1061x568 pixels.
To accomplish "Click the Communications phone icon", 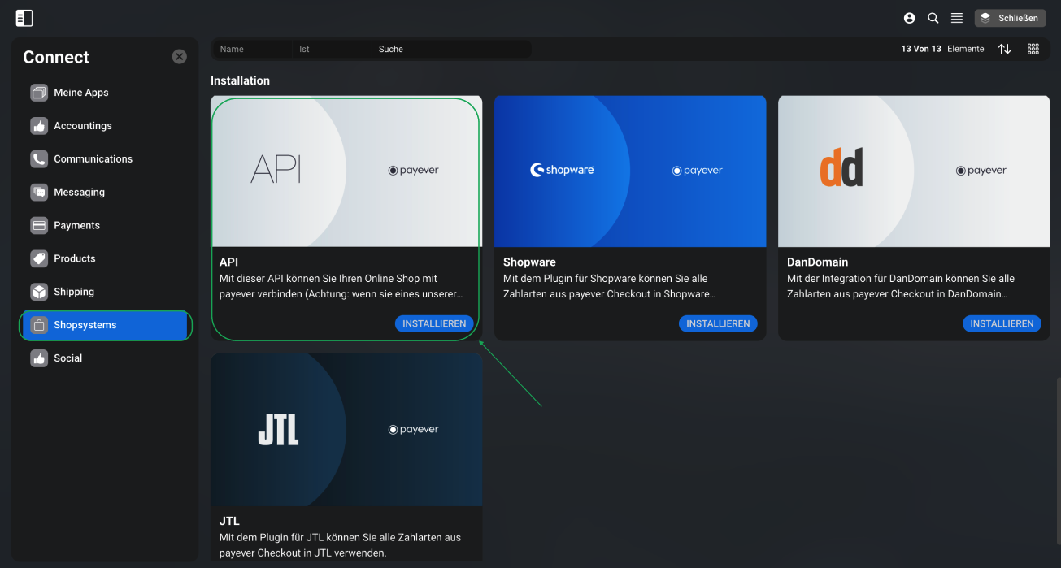I will (39, 159).
